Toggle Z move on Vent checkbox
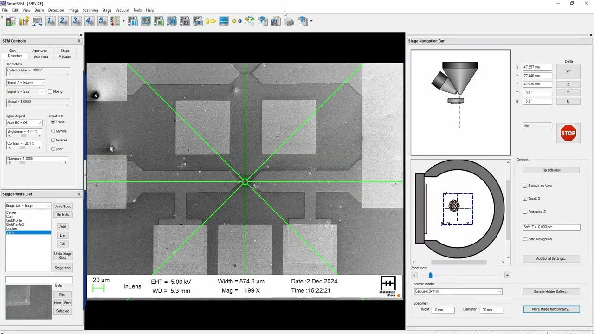 click(x=525, y=186)
